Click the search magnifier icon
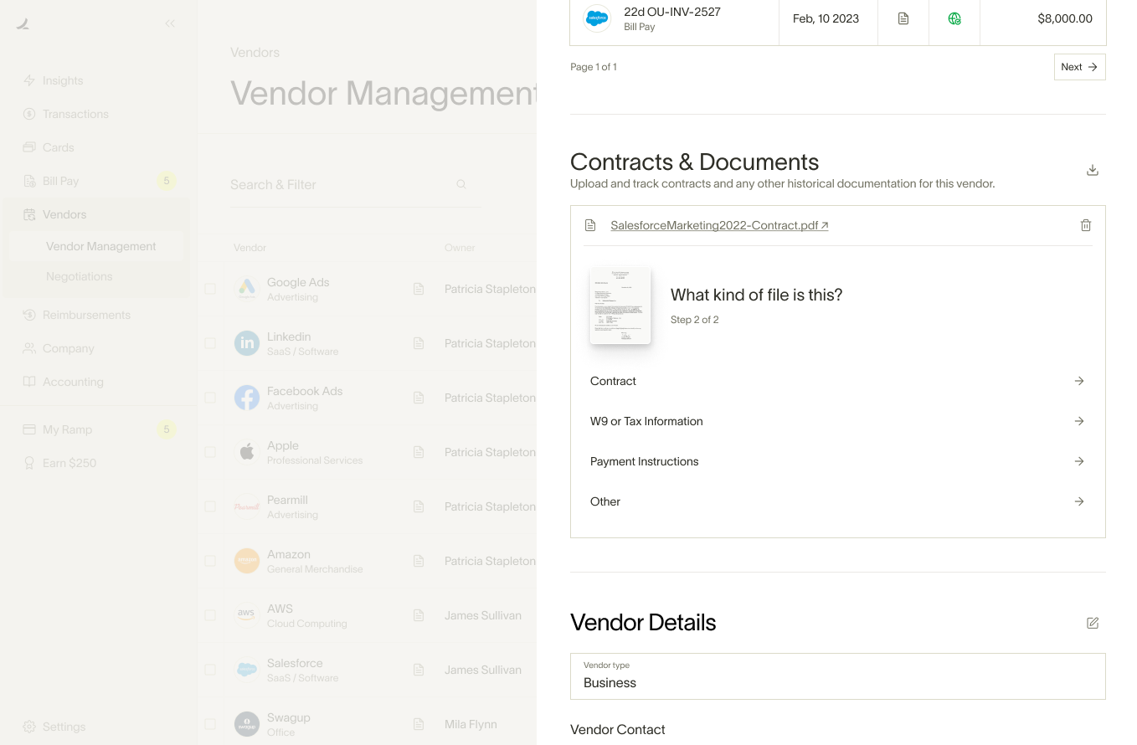 (x=461, y=184)
